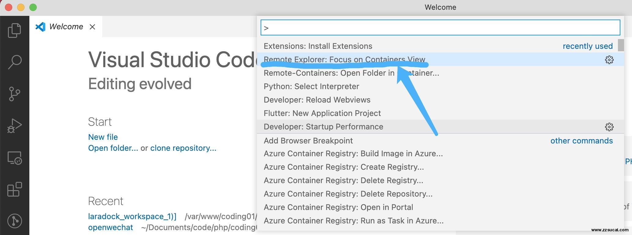Open the Run and Debug view
The image size is (632, 235).
14,125
